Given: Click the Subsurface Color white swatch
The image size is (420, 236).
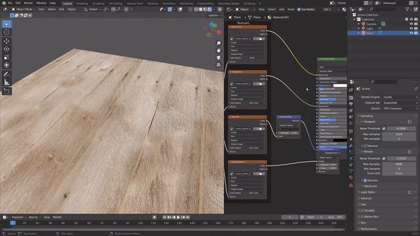Looking at the screenshot, I should [340, 85].
